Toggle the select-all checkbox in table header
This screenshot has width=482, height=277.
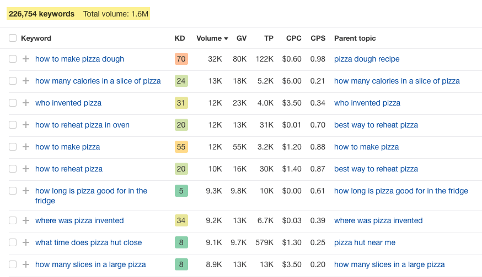coord(13,38)
